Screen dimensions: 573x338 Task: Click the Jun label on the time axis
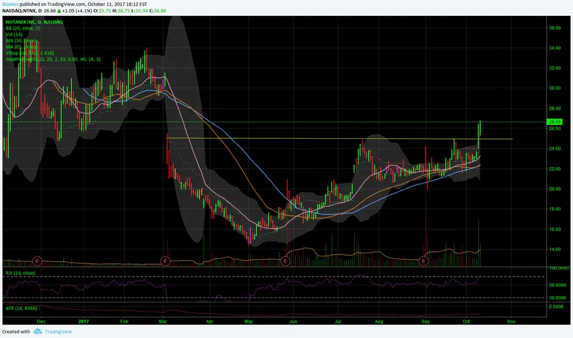(293, 321)
